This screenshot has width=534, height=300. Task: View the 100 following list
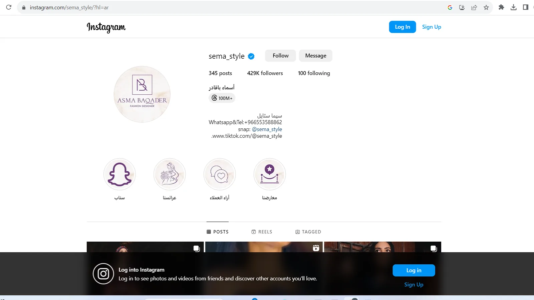(x=314, y=73)
